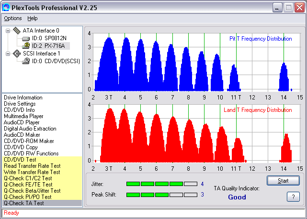Image resolution: width=307 pixels, height=219 pixels.
Task: Click the Pit T Frequency Distribution graph
Action: [x=196, y=62]
